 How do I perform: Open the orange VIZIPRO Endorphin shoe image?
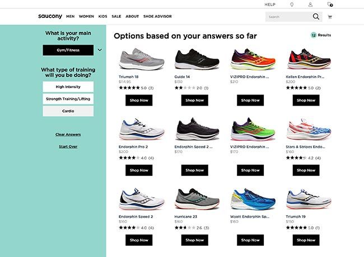point(253,59)
